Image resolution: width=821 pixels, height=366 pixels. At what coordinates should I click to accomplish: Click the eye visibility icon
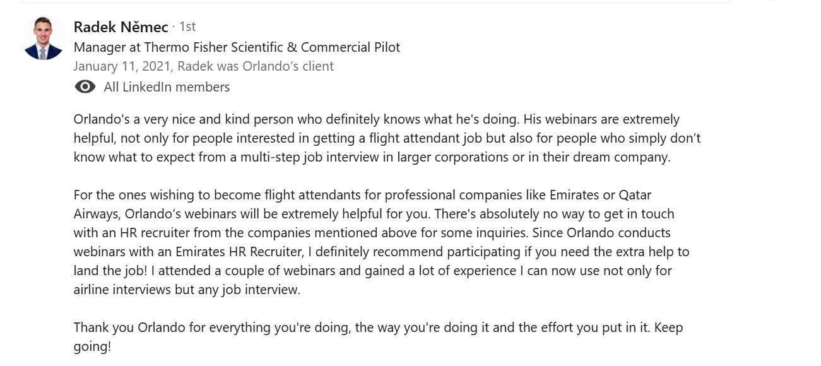point(85,87)
